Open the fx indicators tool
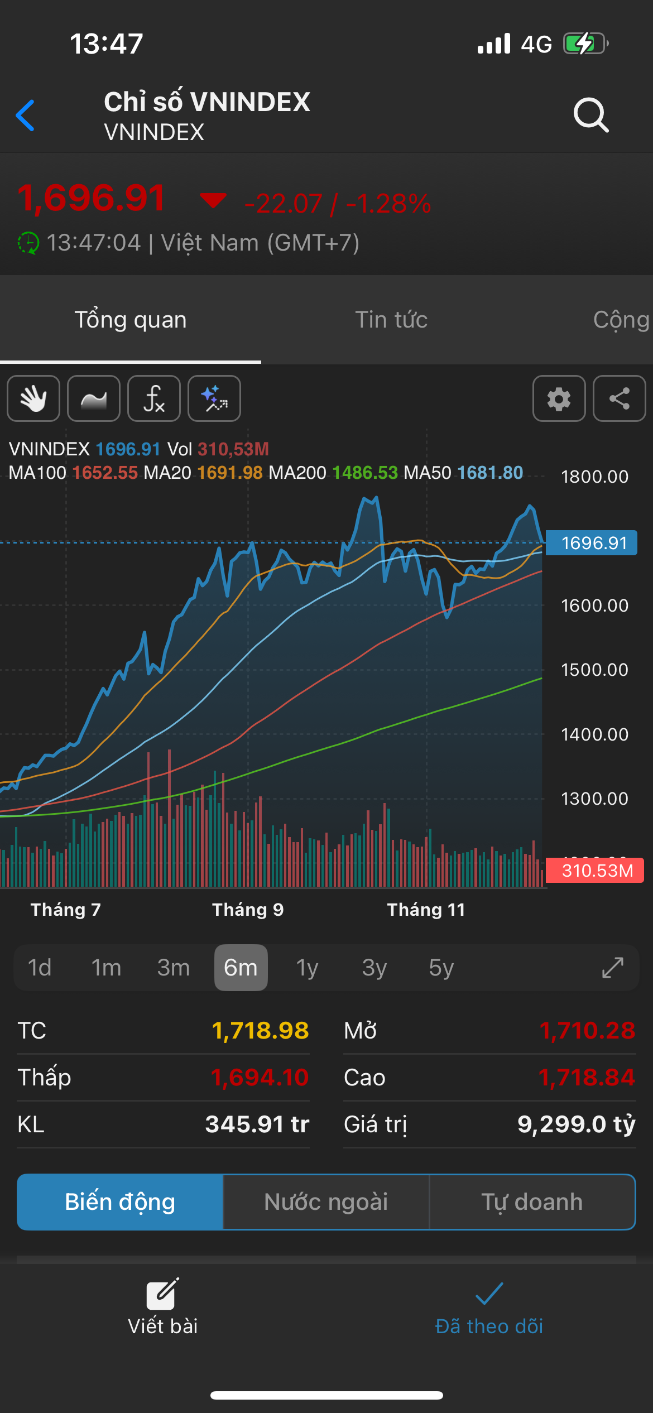 pyautogui.click(x=154, y=398)
